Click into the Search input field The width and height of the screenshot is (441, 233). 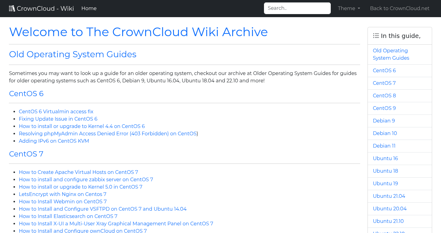point(297,8)
